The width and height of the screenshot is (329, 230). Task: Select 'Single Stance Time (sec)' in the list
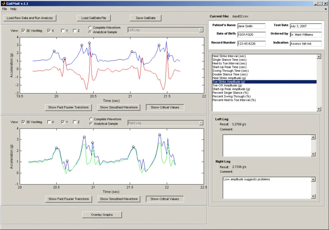pyautogui.click(x=264, y=60)
